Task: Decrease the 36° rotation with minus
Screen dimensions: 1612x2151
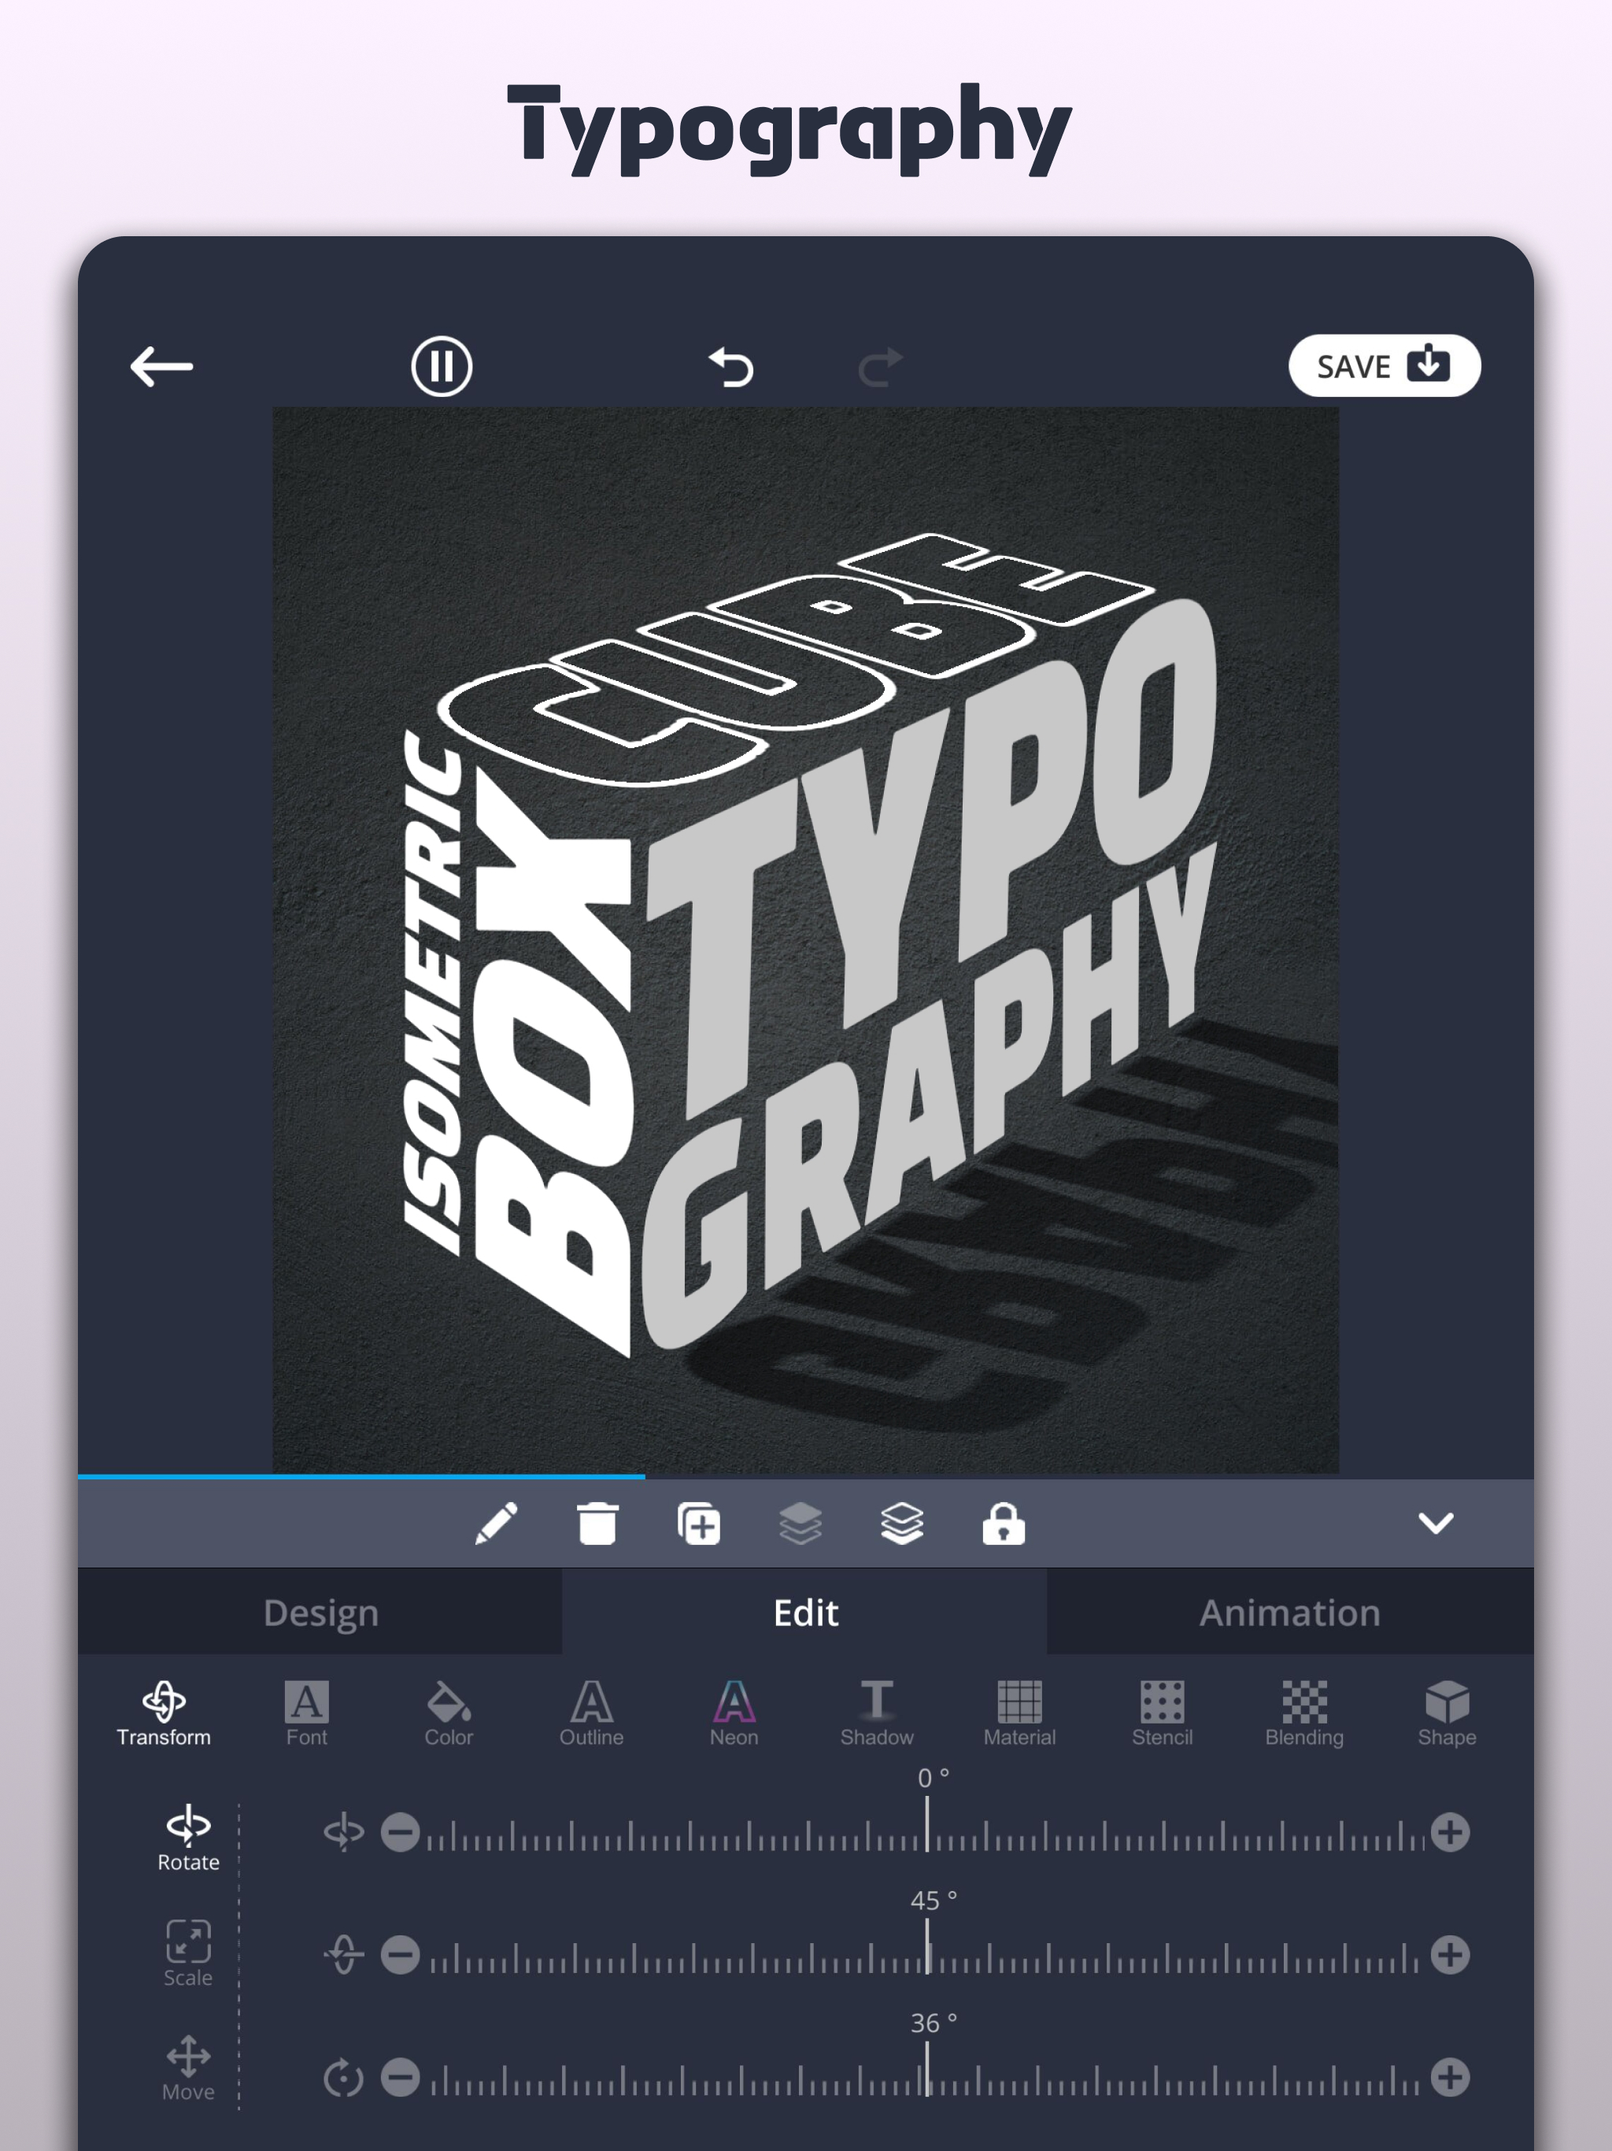Action: [x=400, y=2078]
